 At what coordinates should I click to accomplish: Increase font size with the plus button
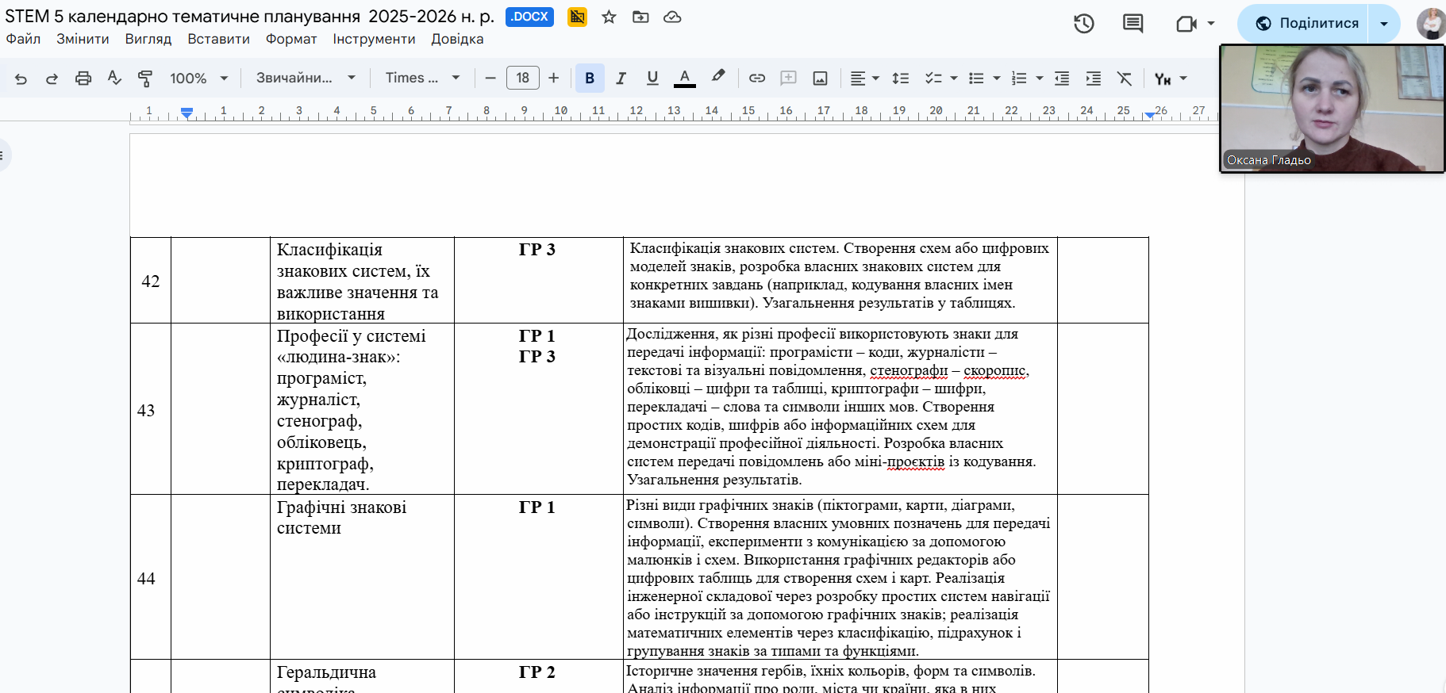[554, 78]
